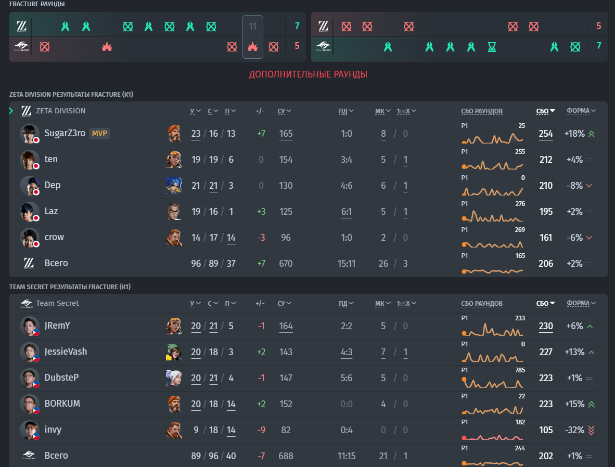
Task: Click SugarZ3ro's СБО value 254
Action: point(546,134)
